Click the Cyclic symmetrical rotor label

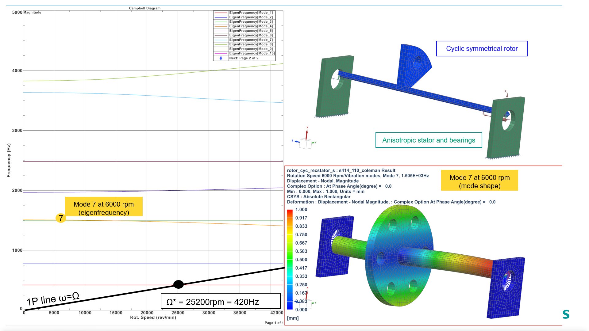point(482,48)
